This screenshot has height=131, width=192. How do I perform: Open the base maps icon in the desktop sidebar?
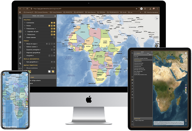click(x=20, y=37)
